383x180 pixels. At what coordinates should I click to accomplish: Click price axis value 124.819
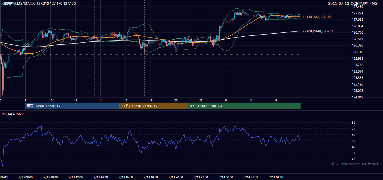[x=358, y=97]
